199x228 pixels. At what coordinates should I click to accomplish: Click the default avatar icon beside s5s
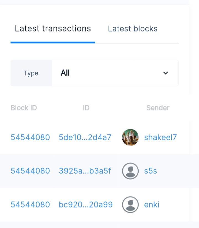coord(130,171)
